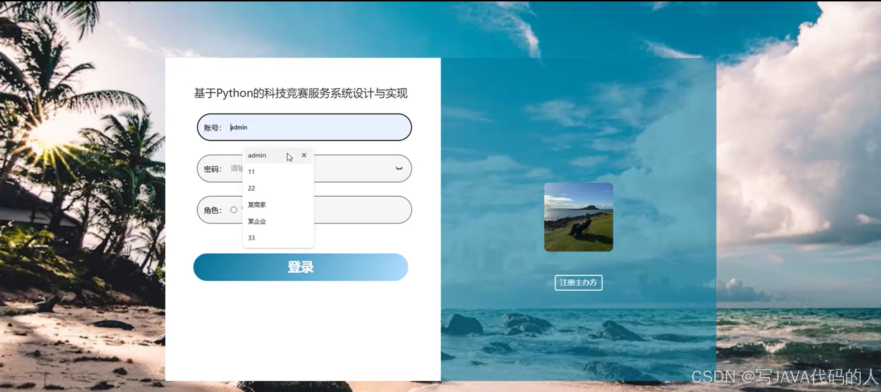Choose "33" in the autocomplete dropdown
Image resolution: width=881 pixels, height=392 pixels.
pyautogui.click(x=252, y=238)
